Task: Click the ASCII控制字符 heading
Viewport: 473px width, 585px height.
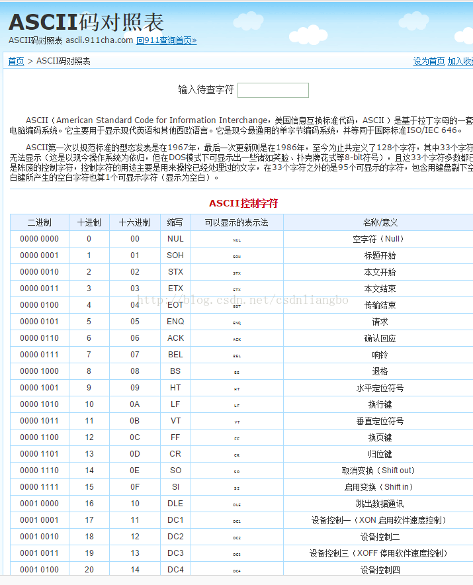Action: 243,203
